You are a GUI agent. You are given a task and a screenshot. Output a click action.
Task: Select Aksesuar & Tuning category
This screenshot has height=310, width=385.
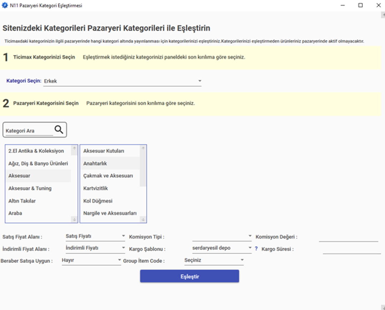(38, 188)
